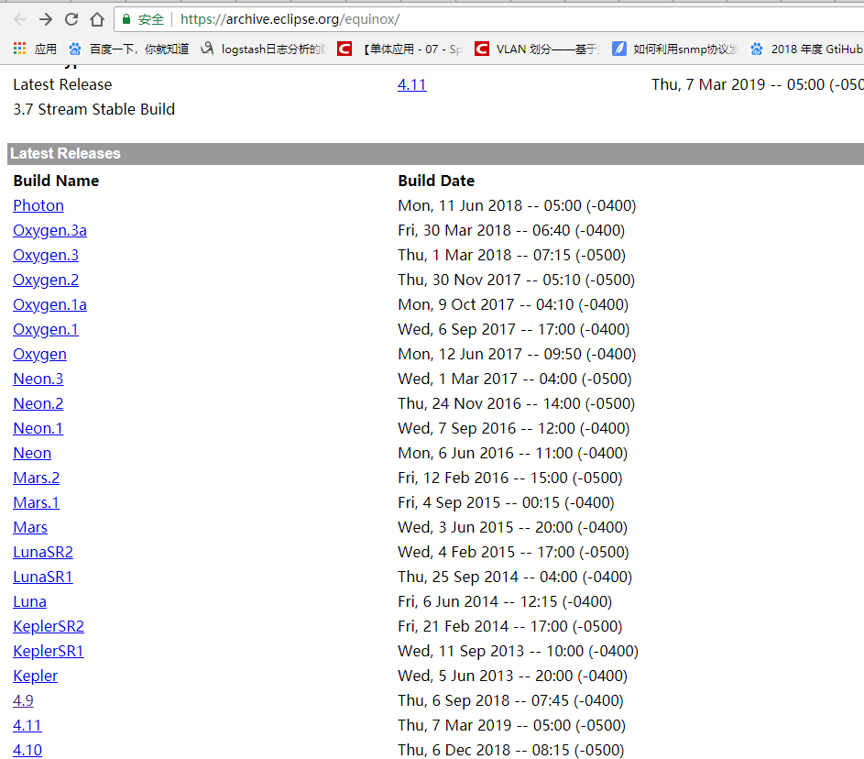Open the Oxygen.3 build link
The width and height of the screenshot is (864, 759).
pyautogui.click(x=46, y=255)
